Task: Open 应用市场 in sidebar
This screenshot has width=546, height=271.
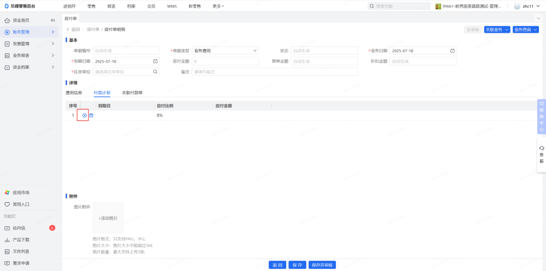Action: (21, 192)
